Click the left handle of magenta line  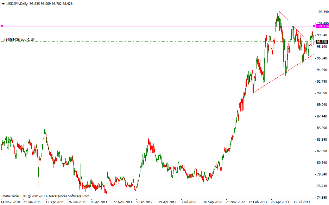point(2,26)
